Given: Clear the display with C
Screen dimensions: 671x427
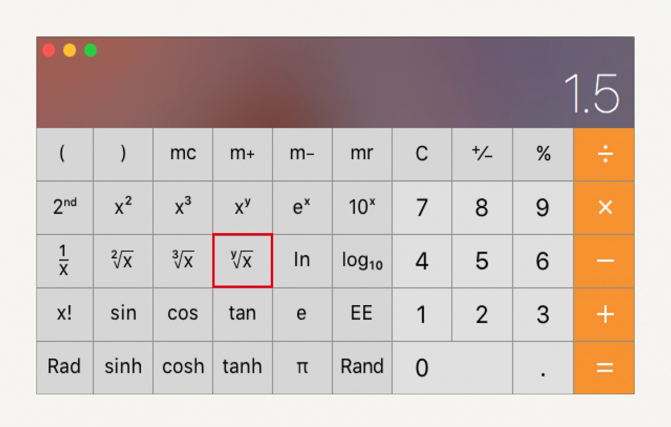Looking at the screenshot, I should pos(422,154).
